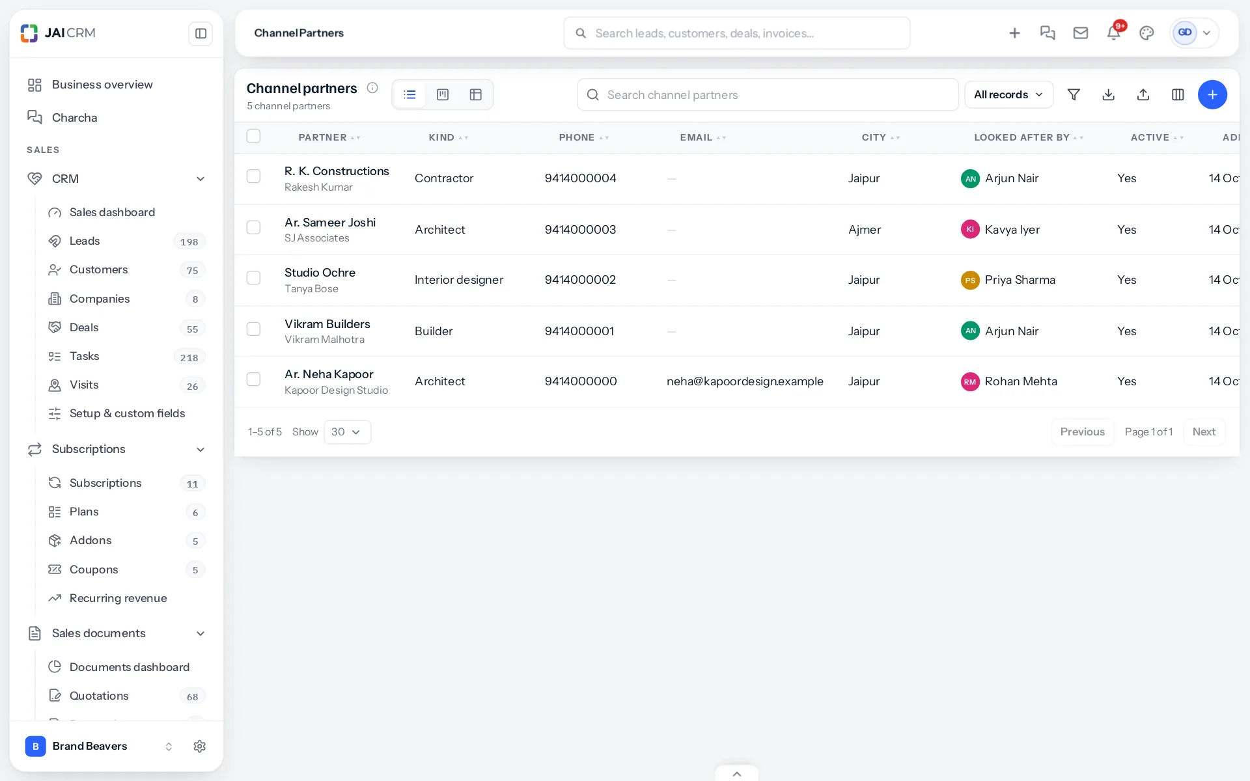Click the upload import icon
Viewport: 1250px width, 781px height.
pyautogui.click(x=1143, y=95)
